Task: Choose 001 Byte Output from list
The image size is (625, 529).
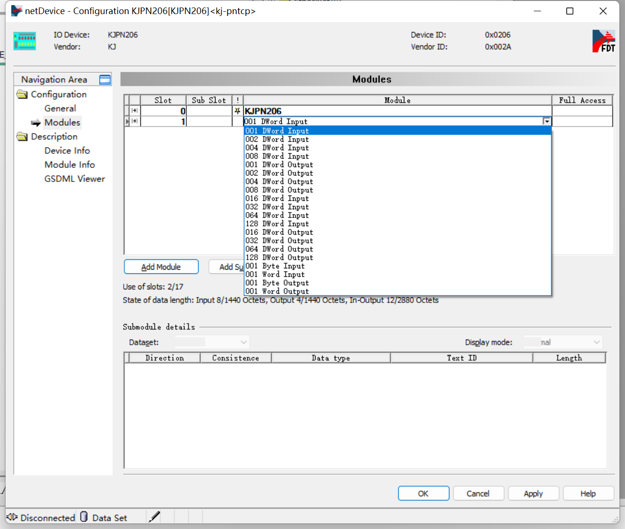Action: tap(398, 283)
